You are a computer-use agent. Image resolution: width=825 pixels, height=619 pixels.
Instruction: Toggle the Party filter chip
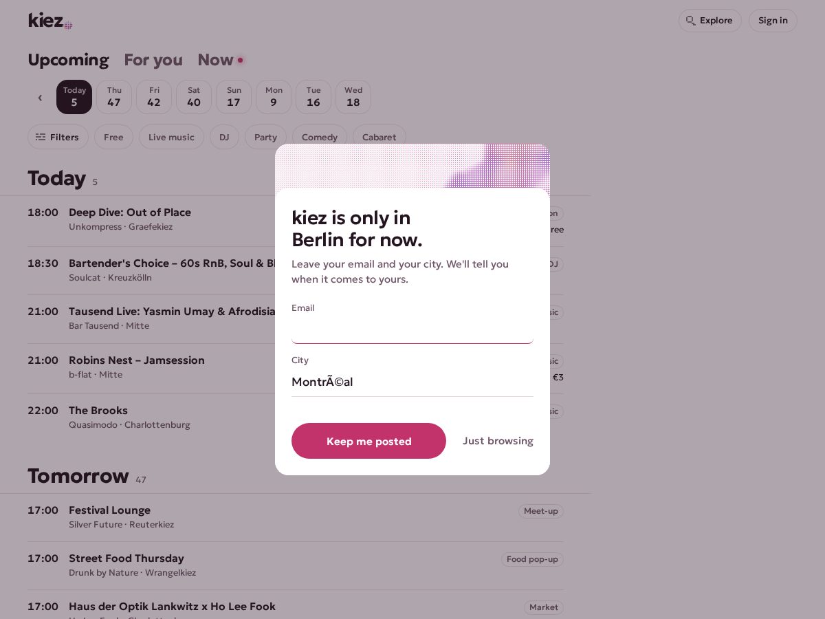click(265, 137)
